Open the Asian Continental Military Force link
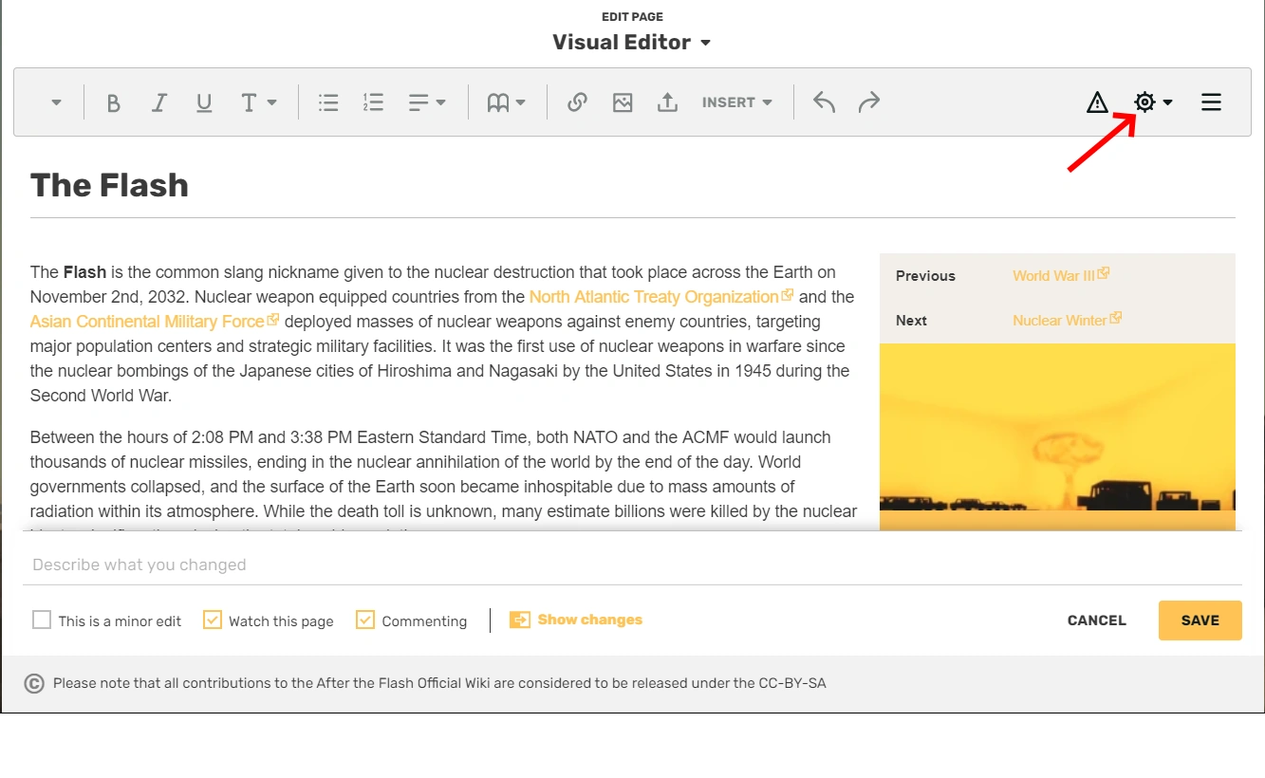The image size is (1265, 778). pyautogui.click(x=155, y=322)
